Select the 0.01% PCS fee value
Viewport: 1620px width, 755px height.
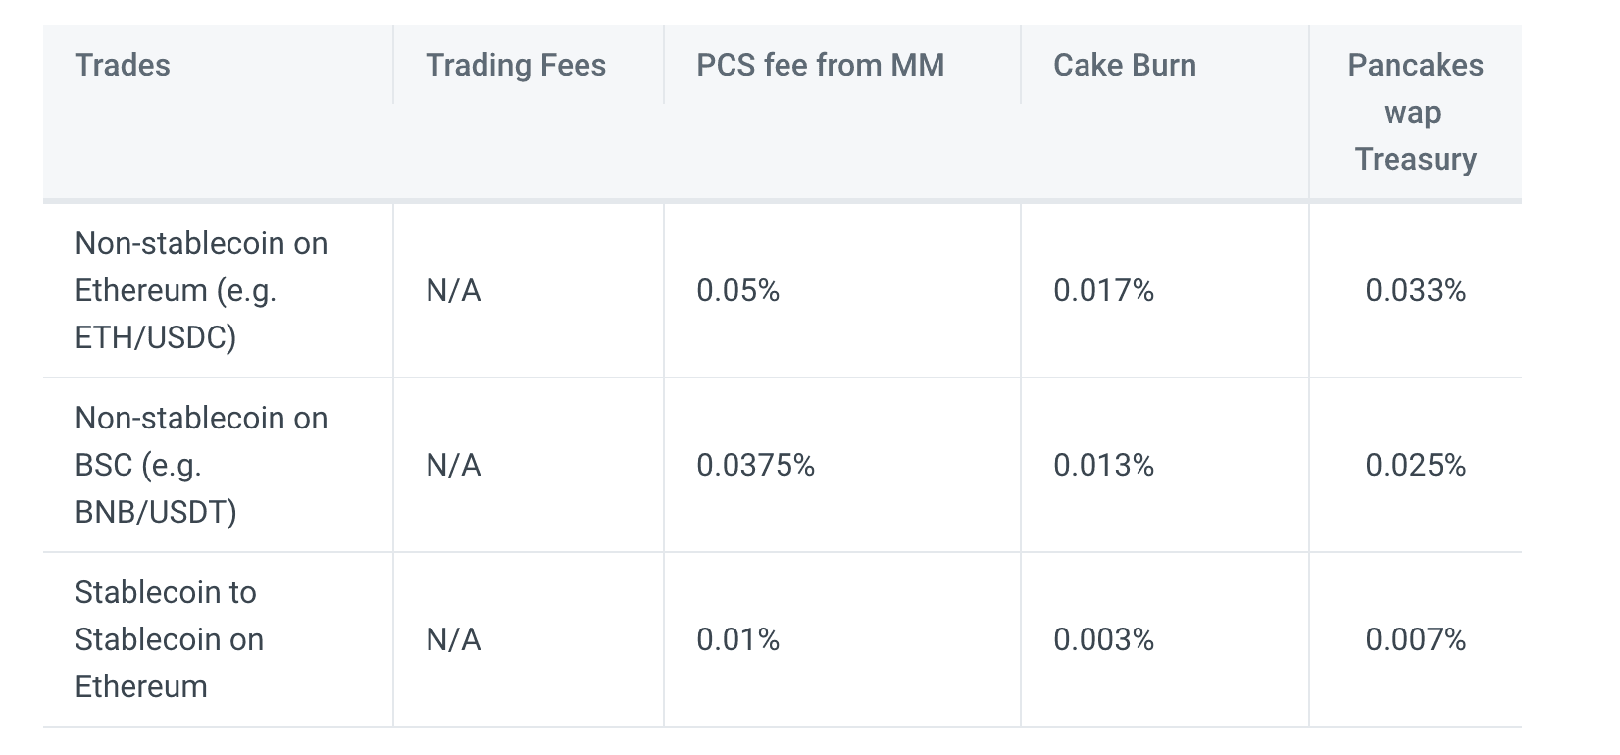737,640
